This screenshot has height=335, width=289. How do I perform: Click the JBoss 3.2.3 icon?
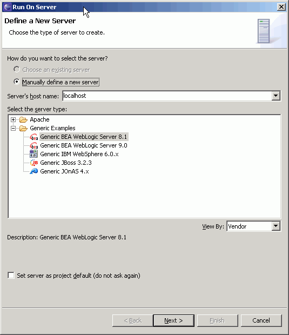pyautogui.click(x=33, y=163)
